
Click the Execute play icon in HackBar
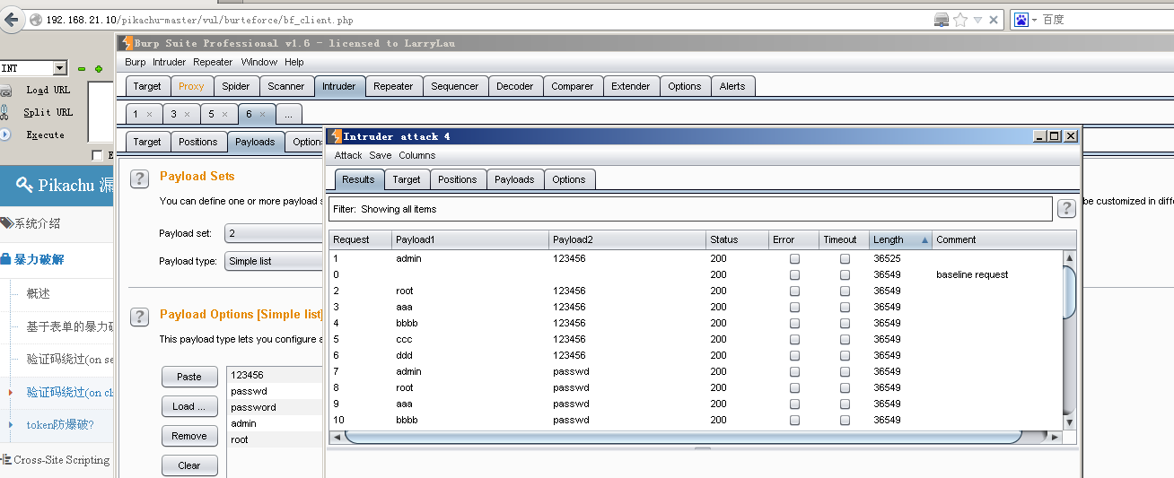(x=5, y=135)
